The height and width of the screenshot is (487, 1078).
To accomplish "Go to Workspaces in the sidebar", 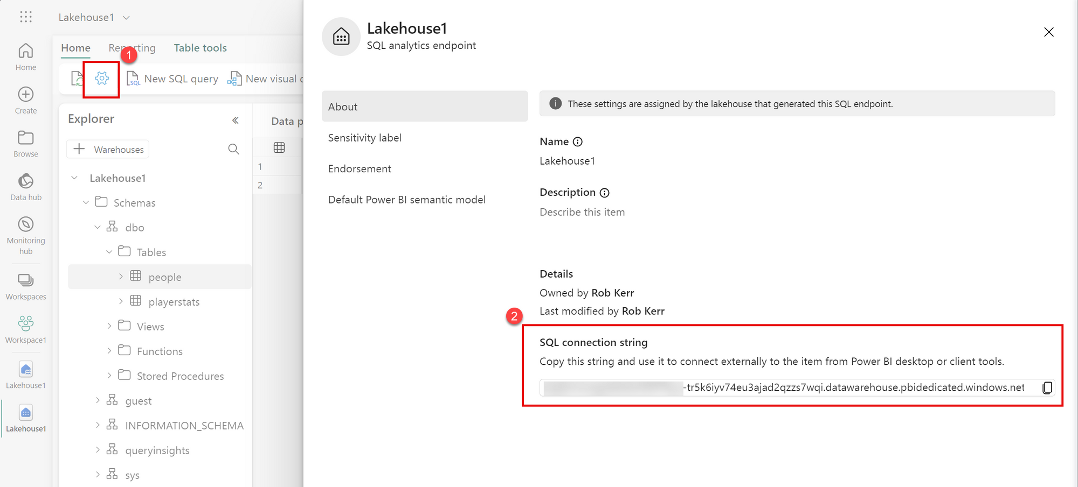I will point(26,286).
